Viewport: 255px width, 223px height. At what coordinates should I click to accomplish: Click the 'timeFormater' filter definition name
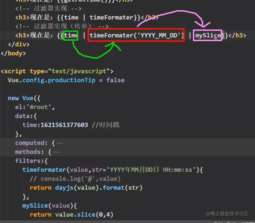(44, 170)
